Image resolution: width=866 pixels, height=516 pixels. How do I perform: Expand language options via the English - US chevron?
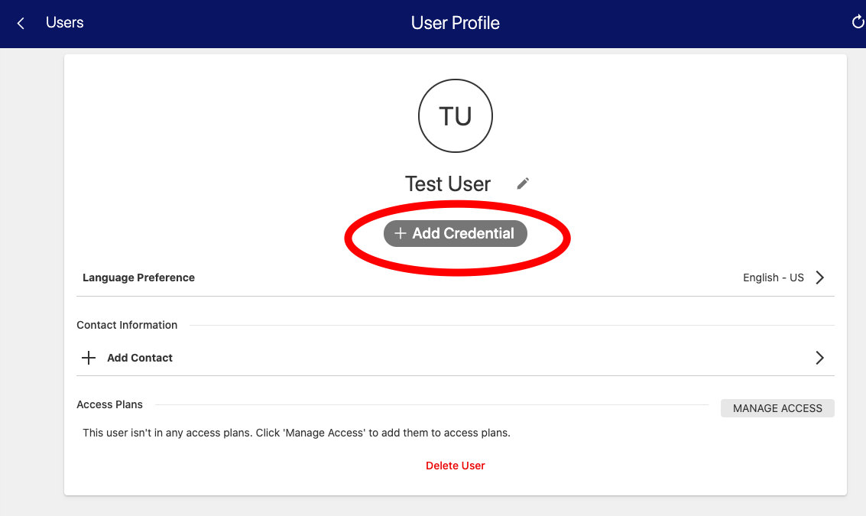tap(820, 277)
